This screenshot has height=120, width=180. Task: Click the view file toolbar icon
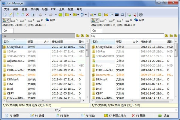point(5,15)
